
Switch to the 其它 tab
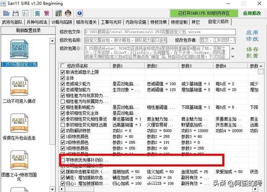(x=196, y=22)
